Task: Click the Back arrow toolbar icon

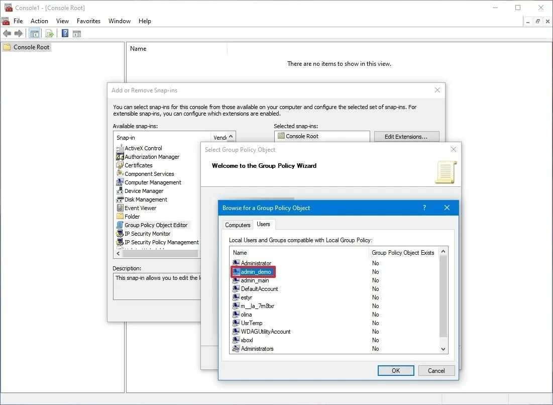Action: [7, 34]
